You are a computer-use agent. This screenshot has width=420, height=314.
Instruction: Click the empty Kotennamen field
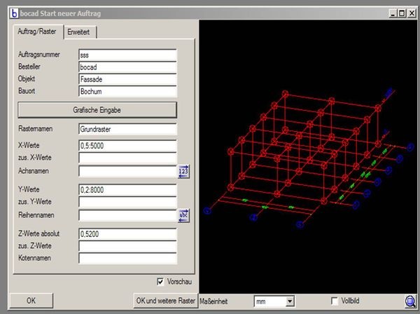pos(127,258)
